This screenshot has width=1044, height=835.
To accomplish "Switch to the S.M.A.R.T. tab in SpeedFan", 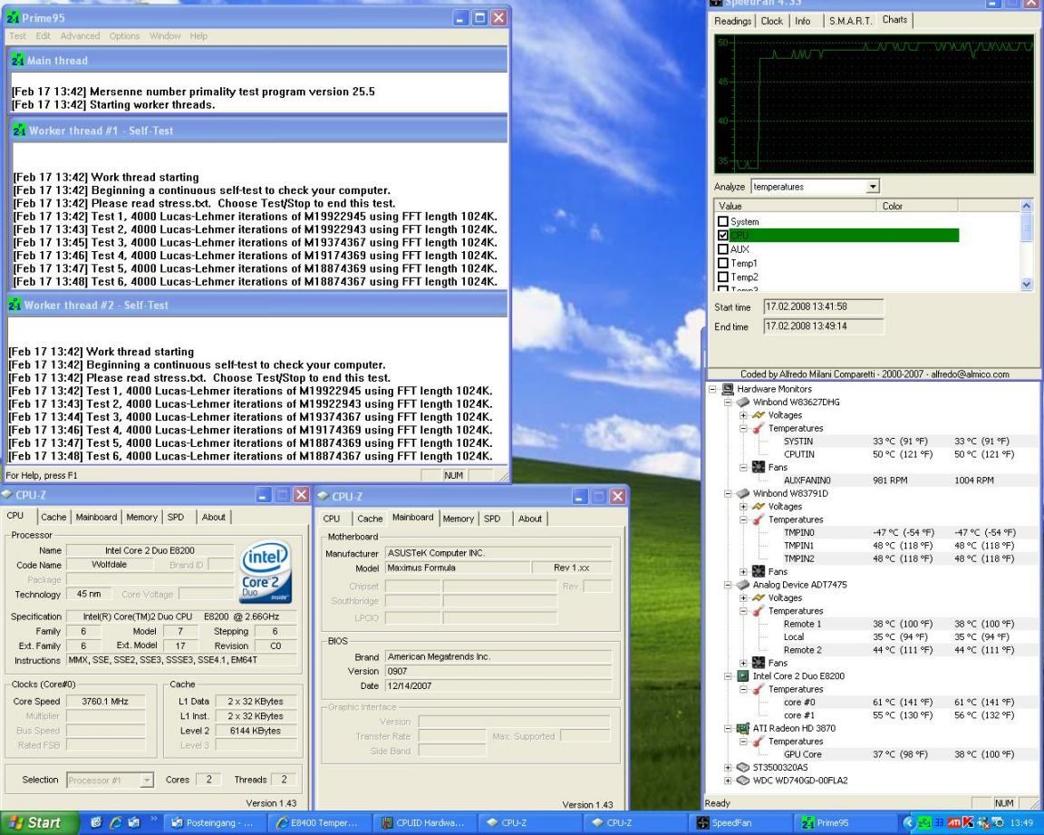I will pyautogui.click(x=850, y=22).
